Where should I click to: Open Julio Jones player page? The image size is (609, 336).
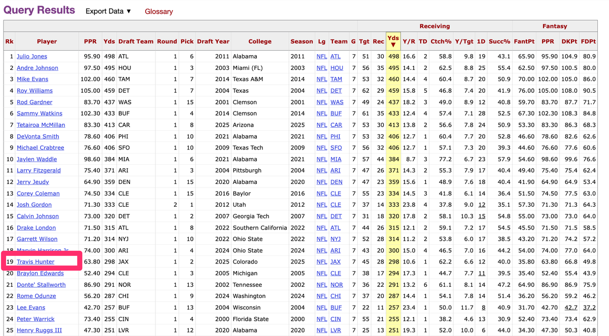[x=32, y=56]
